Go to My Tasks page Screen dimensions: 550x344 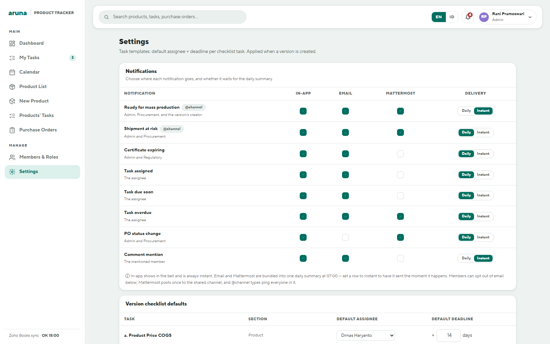tap(42, 58)
